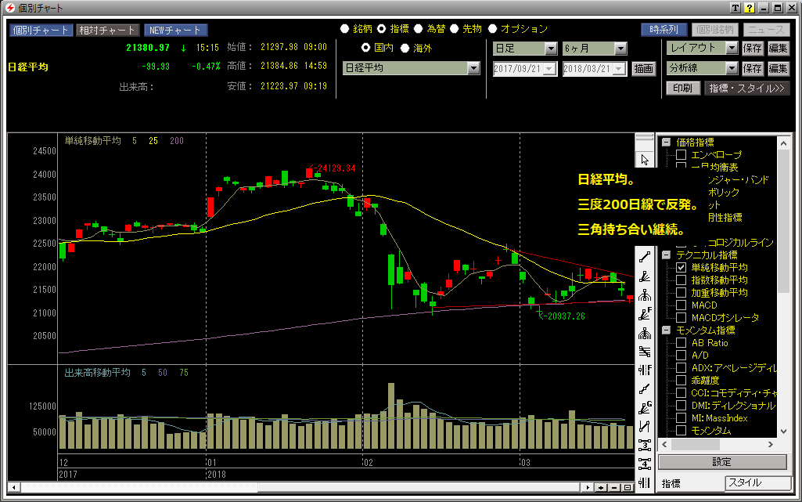Reset chart zoom with square button
Viewport: 802px width, 502px height.
tap(628, 488)
